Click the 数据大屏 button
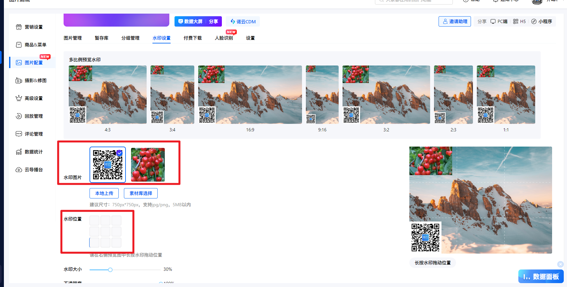Screen dimensions: 567x287 point(190,21)
